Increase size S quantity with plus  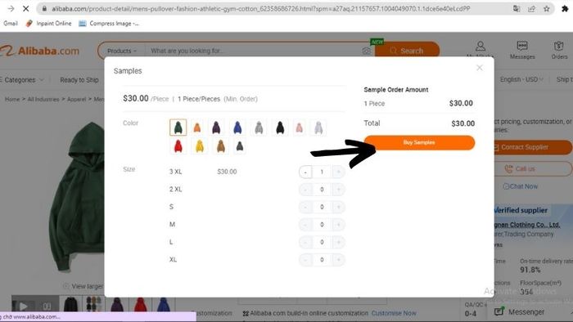(x=338, y=207)
